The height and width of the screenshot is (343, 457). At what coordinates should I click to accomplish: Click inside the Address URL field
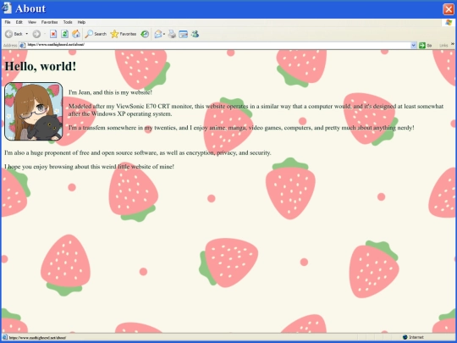[x=218, y=45]
